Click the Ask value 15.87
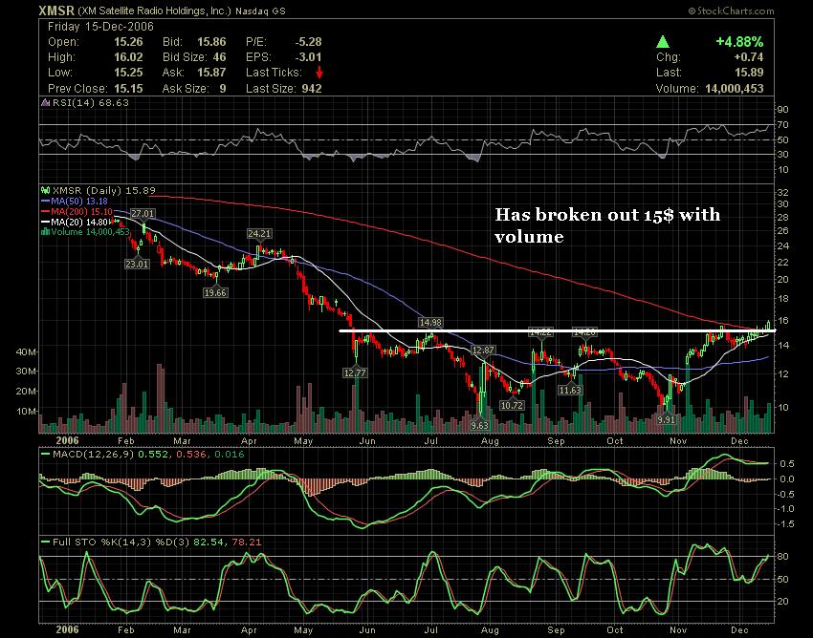Image resolution: width=813 pixels, height=638 pixels. 211,73
